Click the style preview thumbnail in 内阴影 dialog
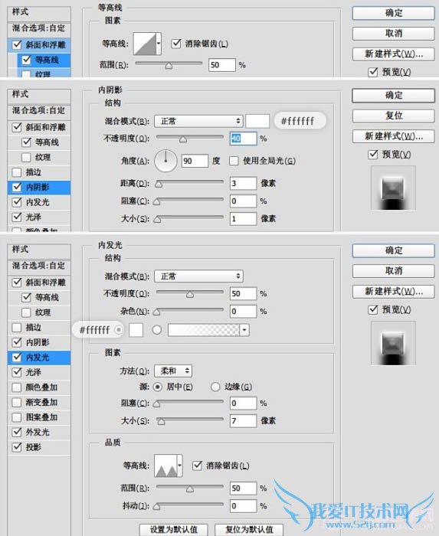This screenshot has width=439, height=536. coord(393,188)
